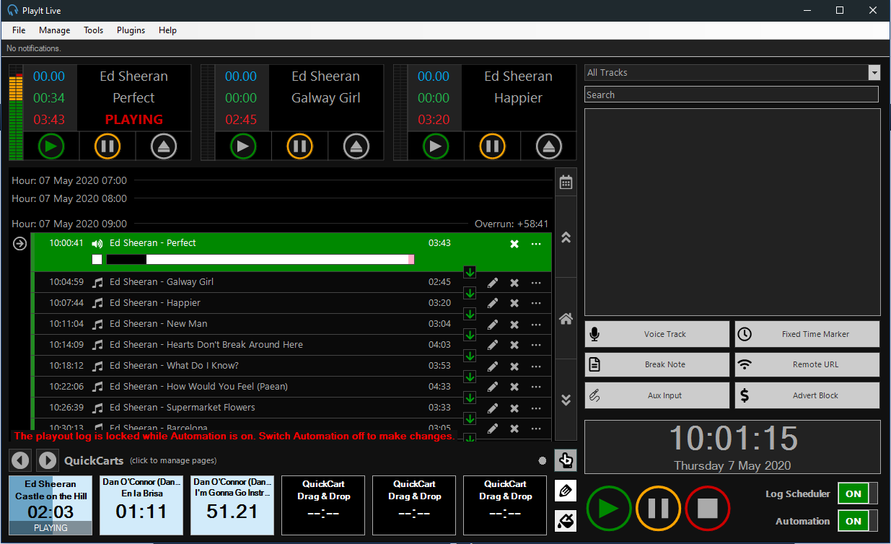Edit the Galway Girl log entry
891x544 pixels.
coord(493,283)
